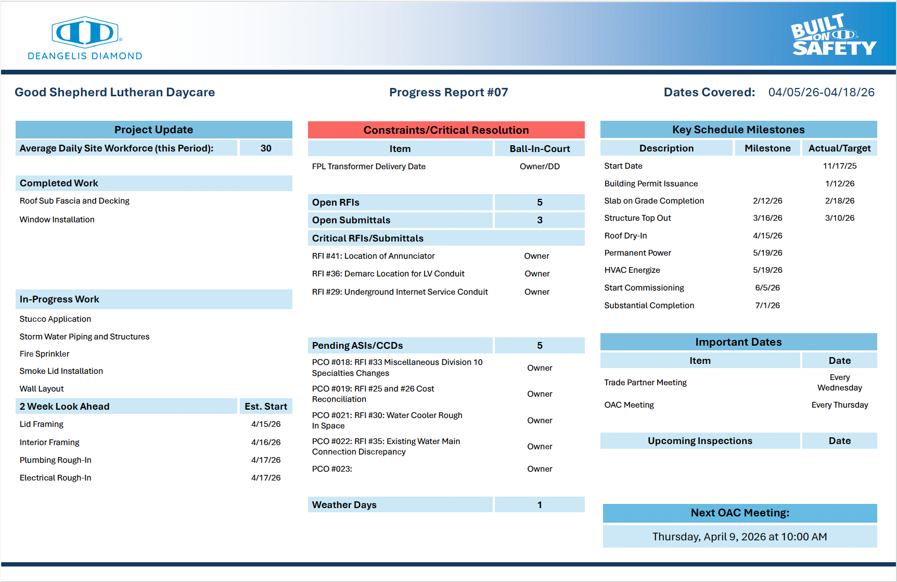This screenshot has width=897, height=582.
Task: Click the Lid Framing look-ahead entry
Action: (x=42, y=424)
